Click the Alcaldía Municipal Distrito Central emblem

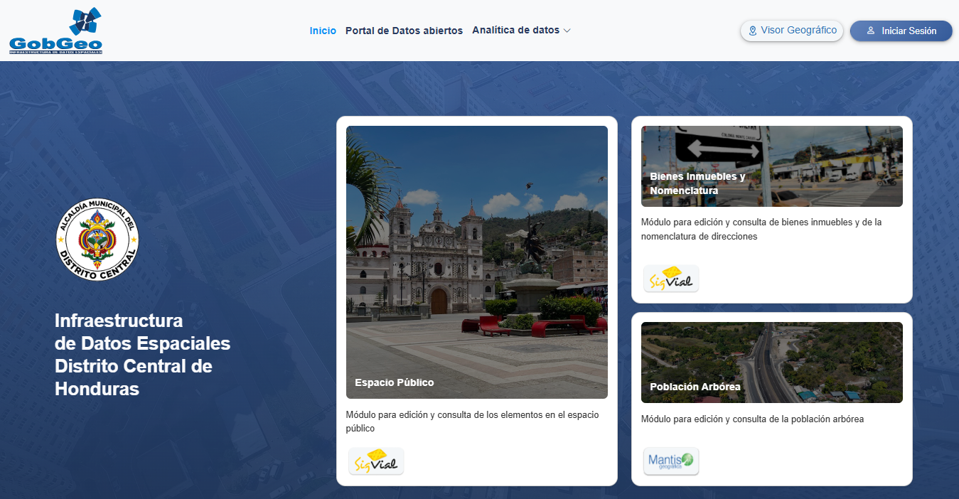97,239
